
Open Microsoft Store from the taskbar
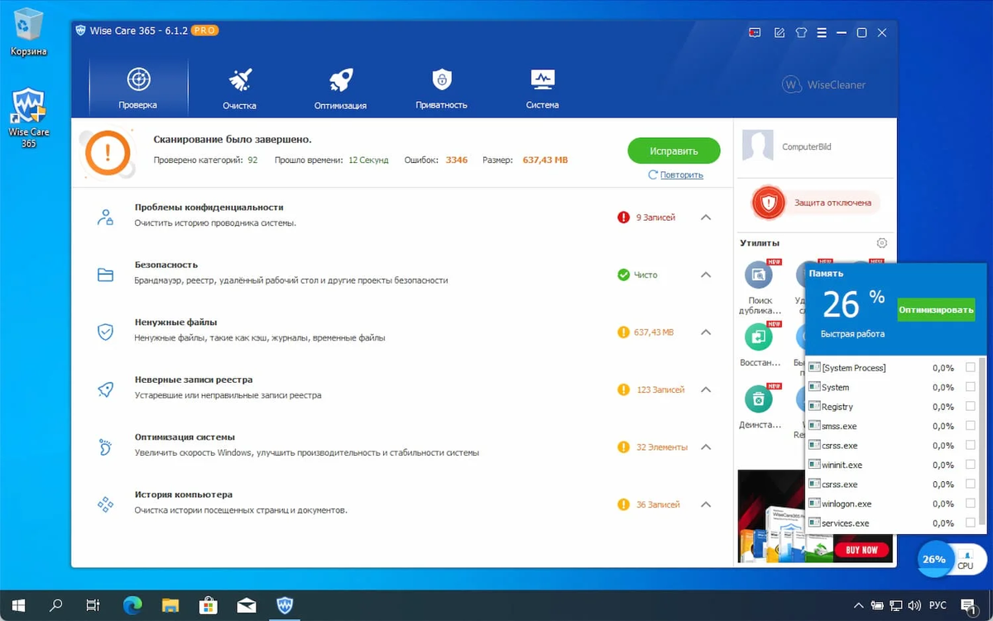coord(209,605)
